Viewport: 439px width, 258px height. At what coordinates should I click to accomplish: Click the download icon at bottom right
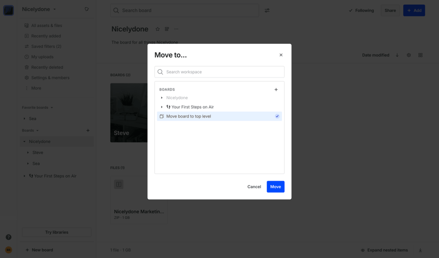pos(420,250)
